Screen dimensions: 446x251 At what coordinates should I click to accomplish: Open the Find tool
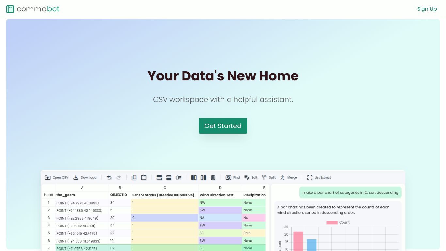233,177
